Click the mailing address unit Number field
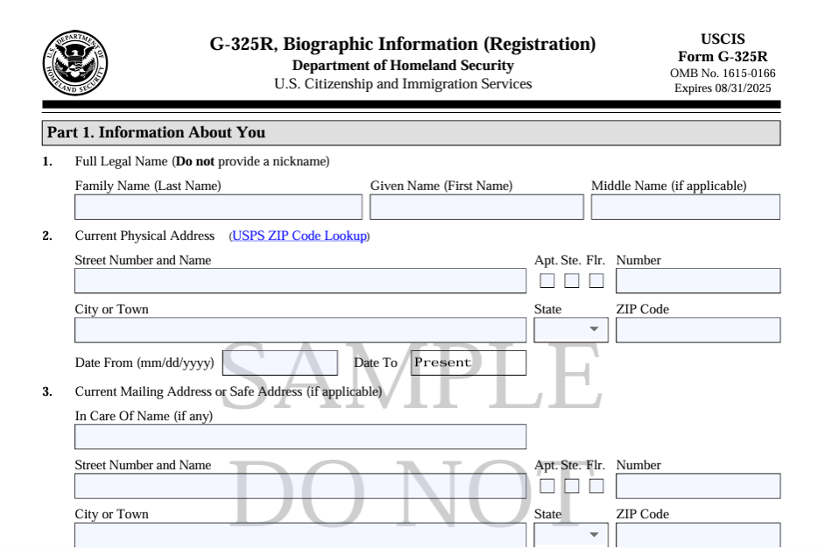 click(697, 486)
